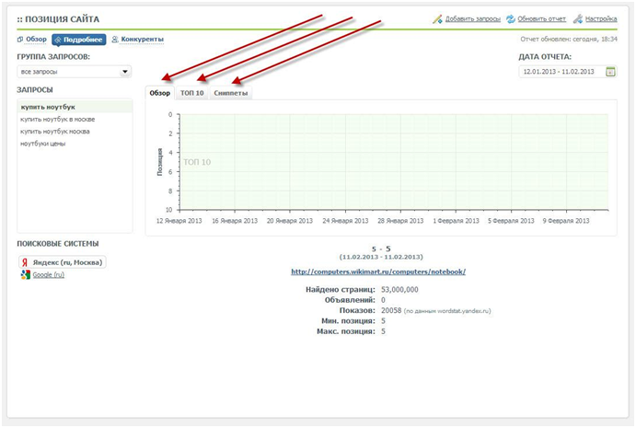Choose the Яндекс (ru, Москва) search engine
636x428 pixels.
63,262
